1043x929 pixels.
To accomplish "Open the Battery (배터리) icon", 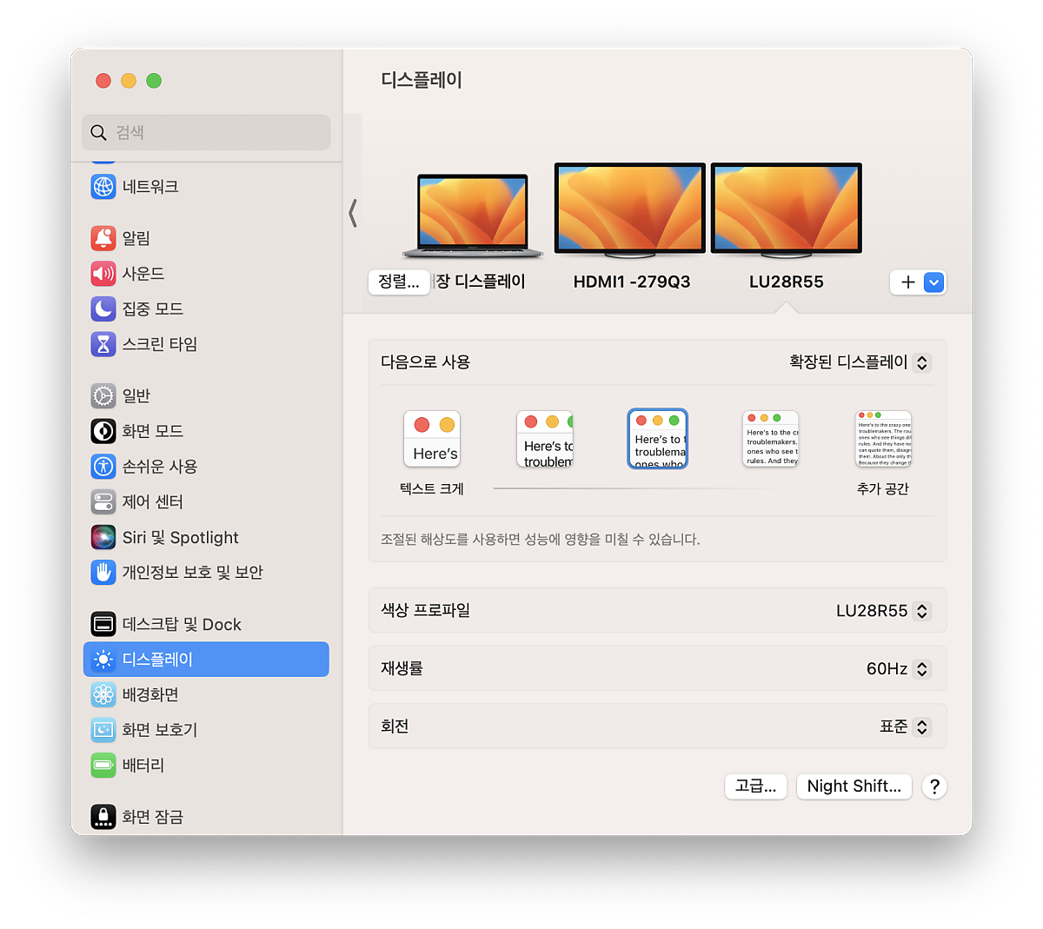I will (x=103, y=766).
